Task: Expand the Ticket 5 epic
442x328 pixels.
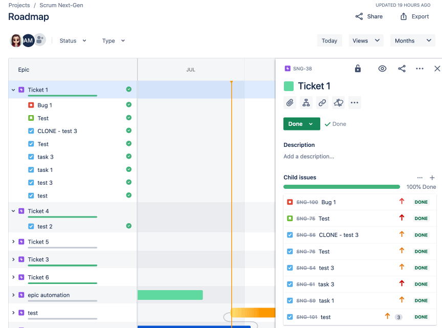Action: tap(14, 242)
